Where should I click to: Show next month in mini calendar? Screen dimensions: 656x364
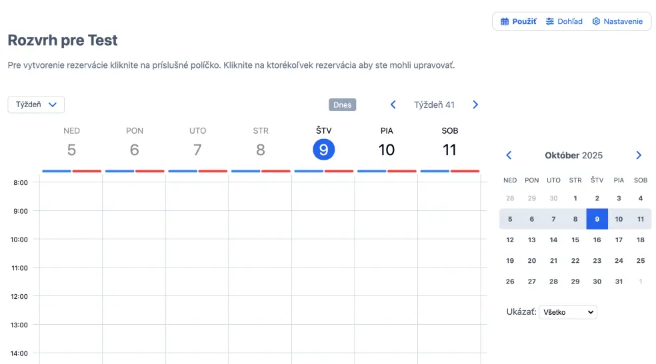tap(639, 155)
